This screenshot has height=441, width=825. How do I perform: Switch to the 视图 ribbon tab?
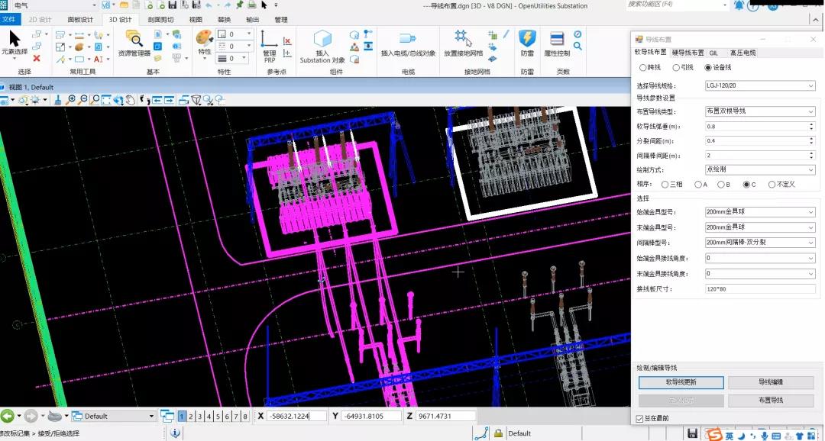[x=196, y=19]
